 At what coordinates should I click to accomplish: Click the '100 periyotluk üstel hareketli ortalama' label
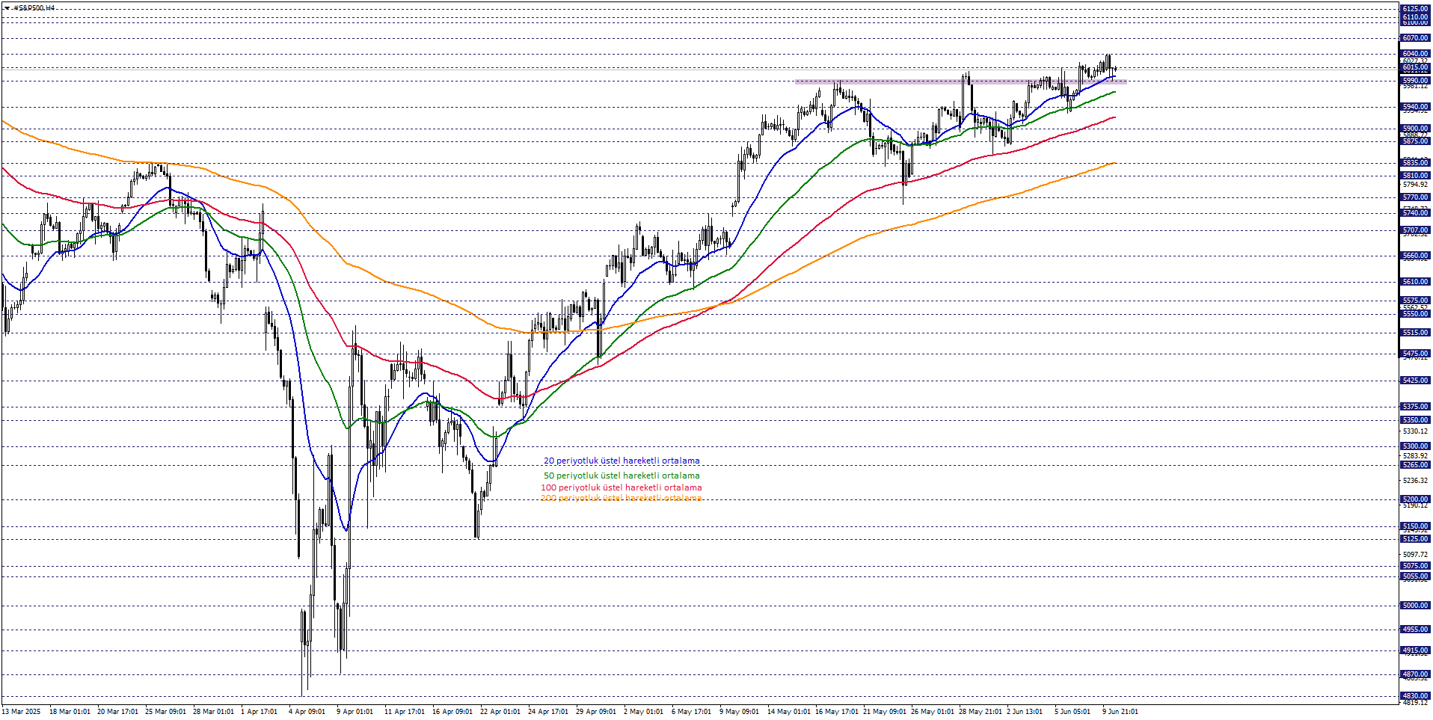point(621,487)
